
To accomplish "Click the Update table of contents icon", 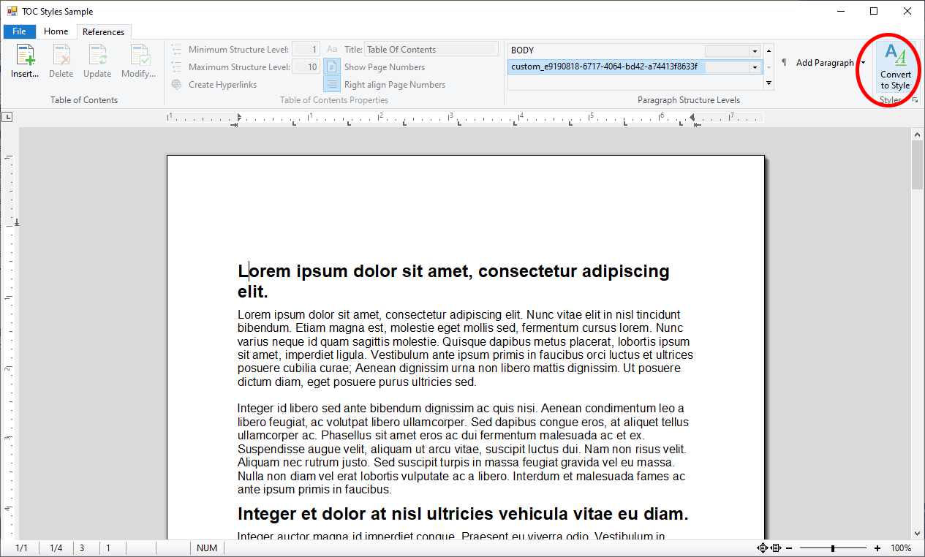I will [97, 56].
